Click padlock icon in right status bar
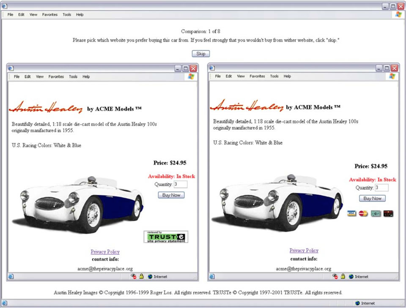Screen dimensions: 406x308 [343, 276]
